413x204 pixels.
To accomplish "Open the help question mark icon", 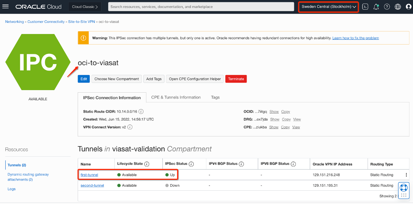I will pyautogui.click(x=387, y=7).
